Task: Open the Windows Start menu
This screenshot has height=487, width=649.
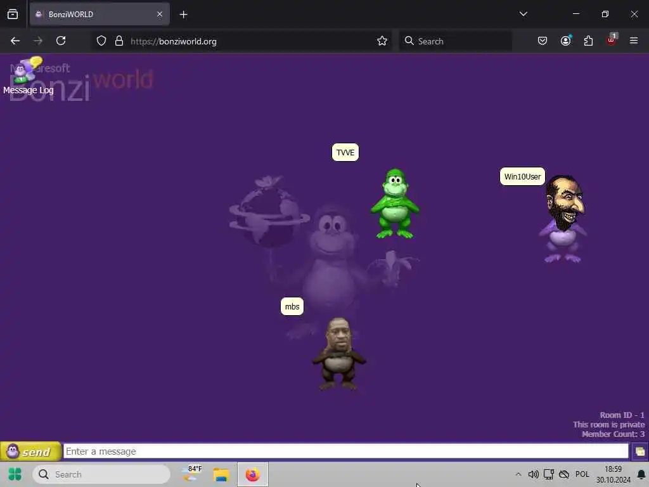Action: pyautogui.click(x=15, y=474)
